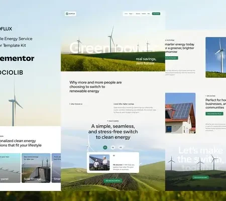Click the Ecoflux logo in the center page header

(70, 14)
